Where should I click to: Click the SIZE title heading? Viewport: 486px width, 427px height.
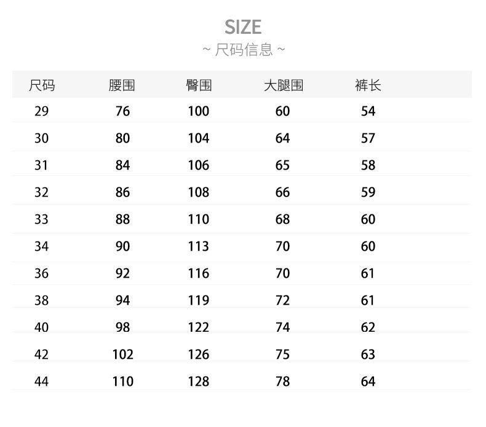click(x=243, y=27)
